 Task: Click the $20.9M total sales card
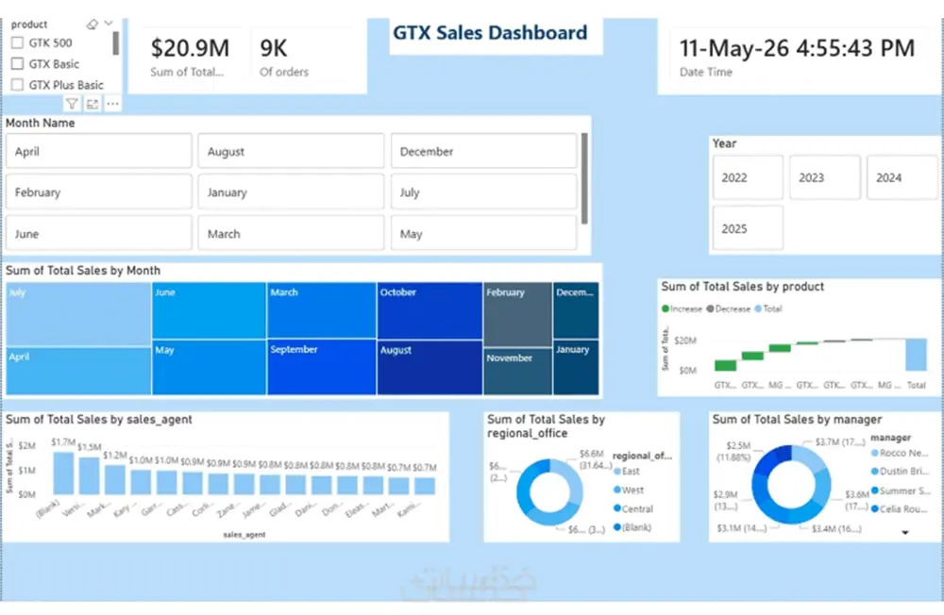[x=190, y=57]
